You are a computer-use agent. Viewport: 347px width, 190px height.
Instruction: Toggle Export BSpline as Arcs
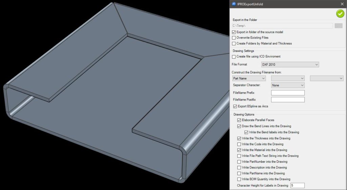pyautogui.click(x=235, y=106)
